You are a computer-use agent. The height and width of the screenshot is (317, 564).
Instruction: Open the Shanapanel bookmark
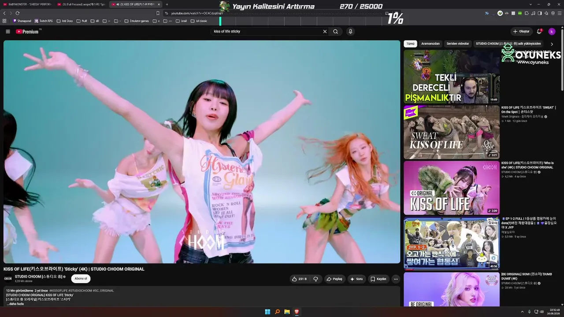click(x=22, y=21)
